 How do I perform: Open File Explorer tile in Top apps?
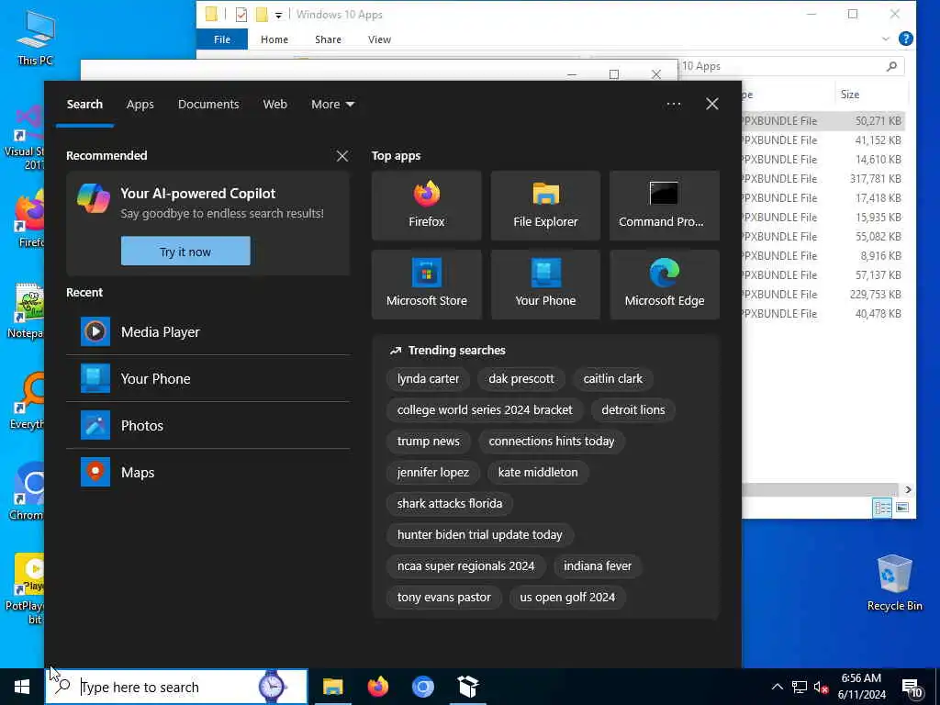pos(545,206)
